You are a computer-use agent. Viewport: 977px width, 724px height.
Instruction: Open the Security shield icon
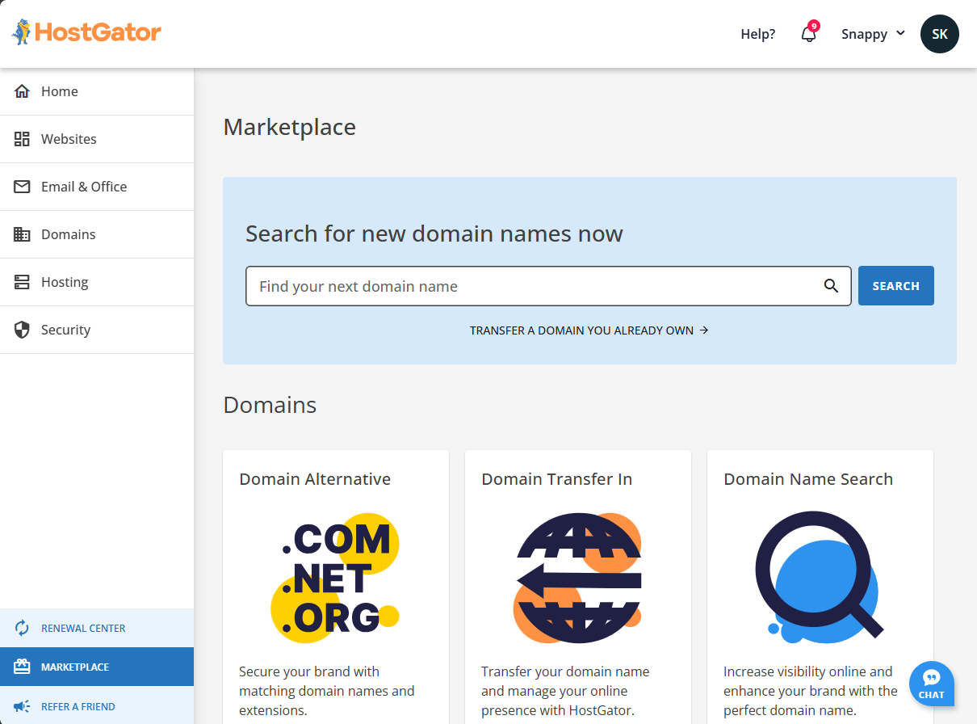[22, 329]
